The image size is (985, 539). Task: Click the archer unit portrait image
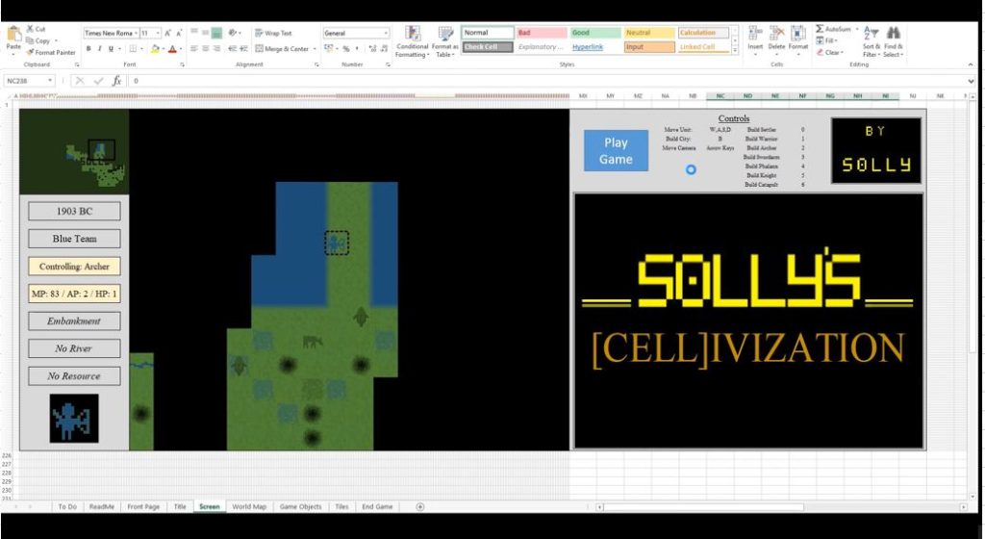74,419
